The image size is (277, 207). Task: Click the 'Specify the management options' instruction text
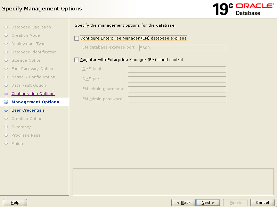[125, 25]
